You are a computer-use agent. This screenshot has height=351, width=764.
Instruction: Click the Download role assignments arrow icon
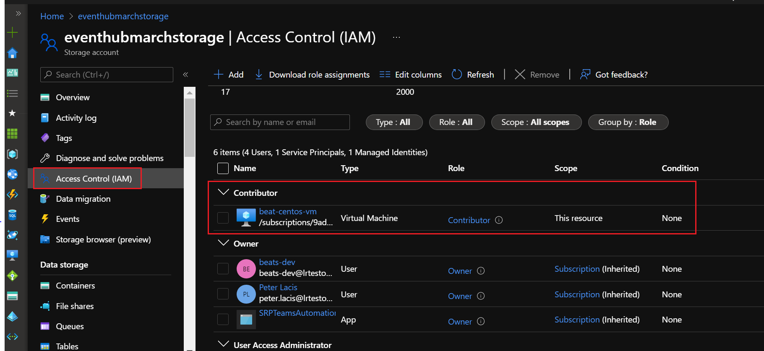click(x=259, y=75)
